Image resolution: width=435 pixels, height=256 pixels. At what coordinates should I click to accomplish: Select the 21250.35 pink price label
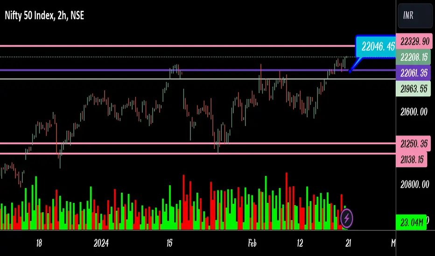click(414, 144)
